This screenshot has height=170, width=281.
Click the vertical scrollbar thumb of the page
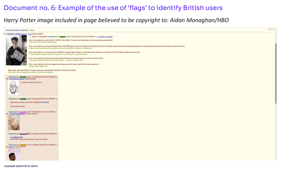pyautogui.click(x=276, y=73)
